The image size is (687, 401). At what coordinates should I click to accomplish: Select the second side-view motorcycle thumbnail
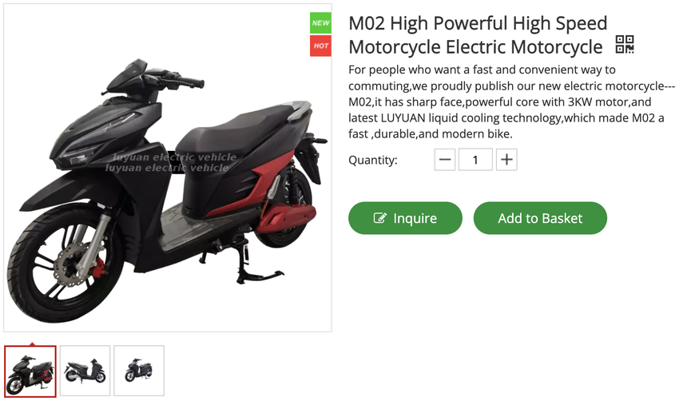click(x=85, y=371)
